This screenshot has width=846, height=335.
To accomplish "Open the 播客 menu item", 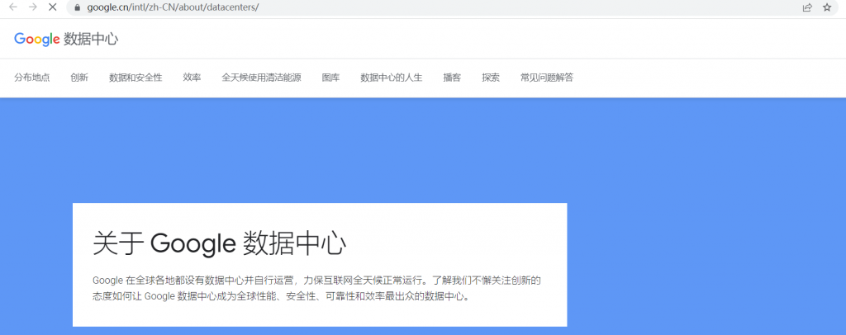I will point(452,78).
